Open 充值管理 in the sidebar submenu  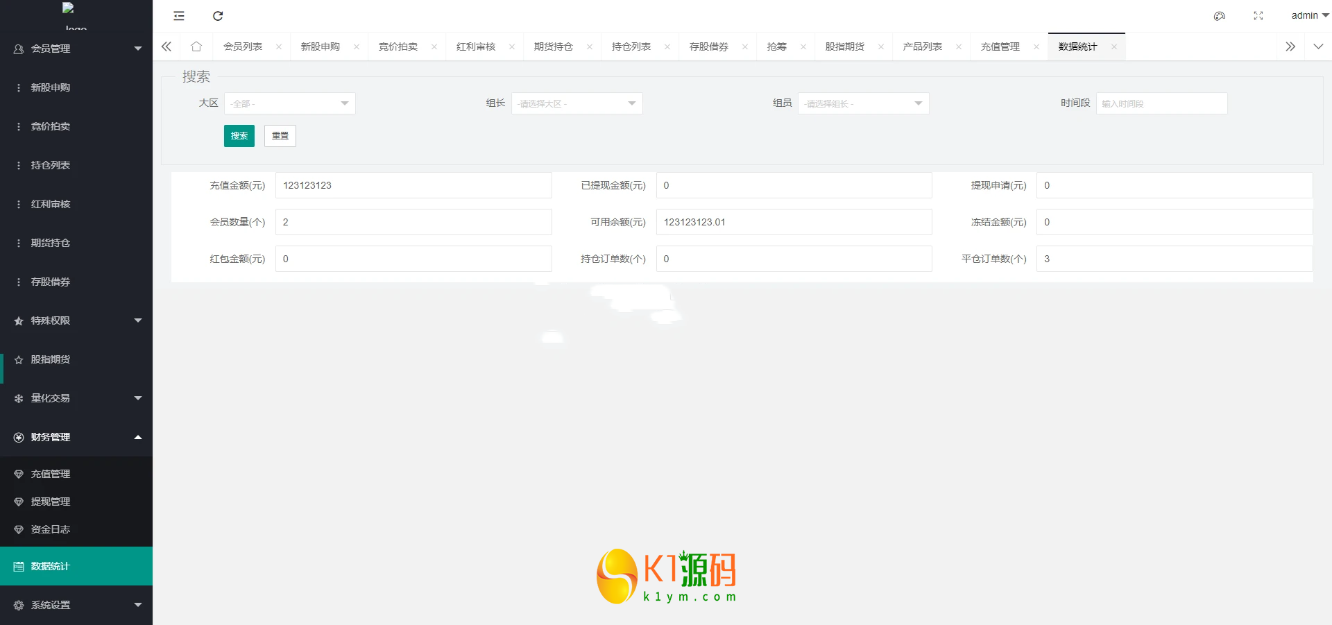click(76, 474)
